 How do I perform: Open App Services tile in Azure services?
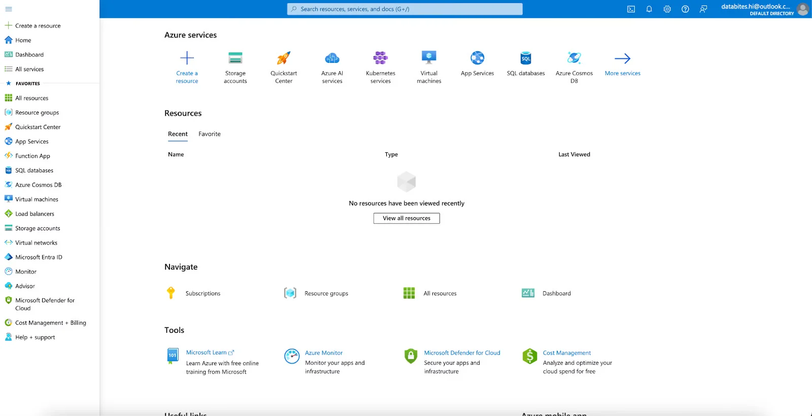click(x=478, y=64)
